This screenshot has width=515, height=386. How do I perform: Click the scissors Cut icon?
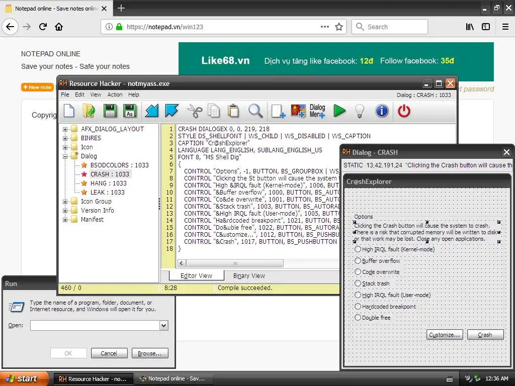click(x=195, y=111)
